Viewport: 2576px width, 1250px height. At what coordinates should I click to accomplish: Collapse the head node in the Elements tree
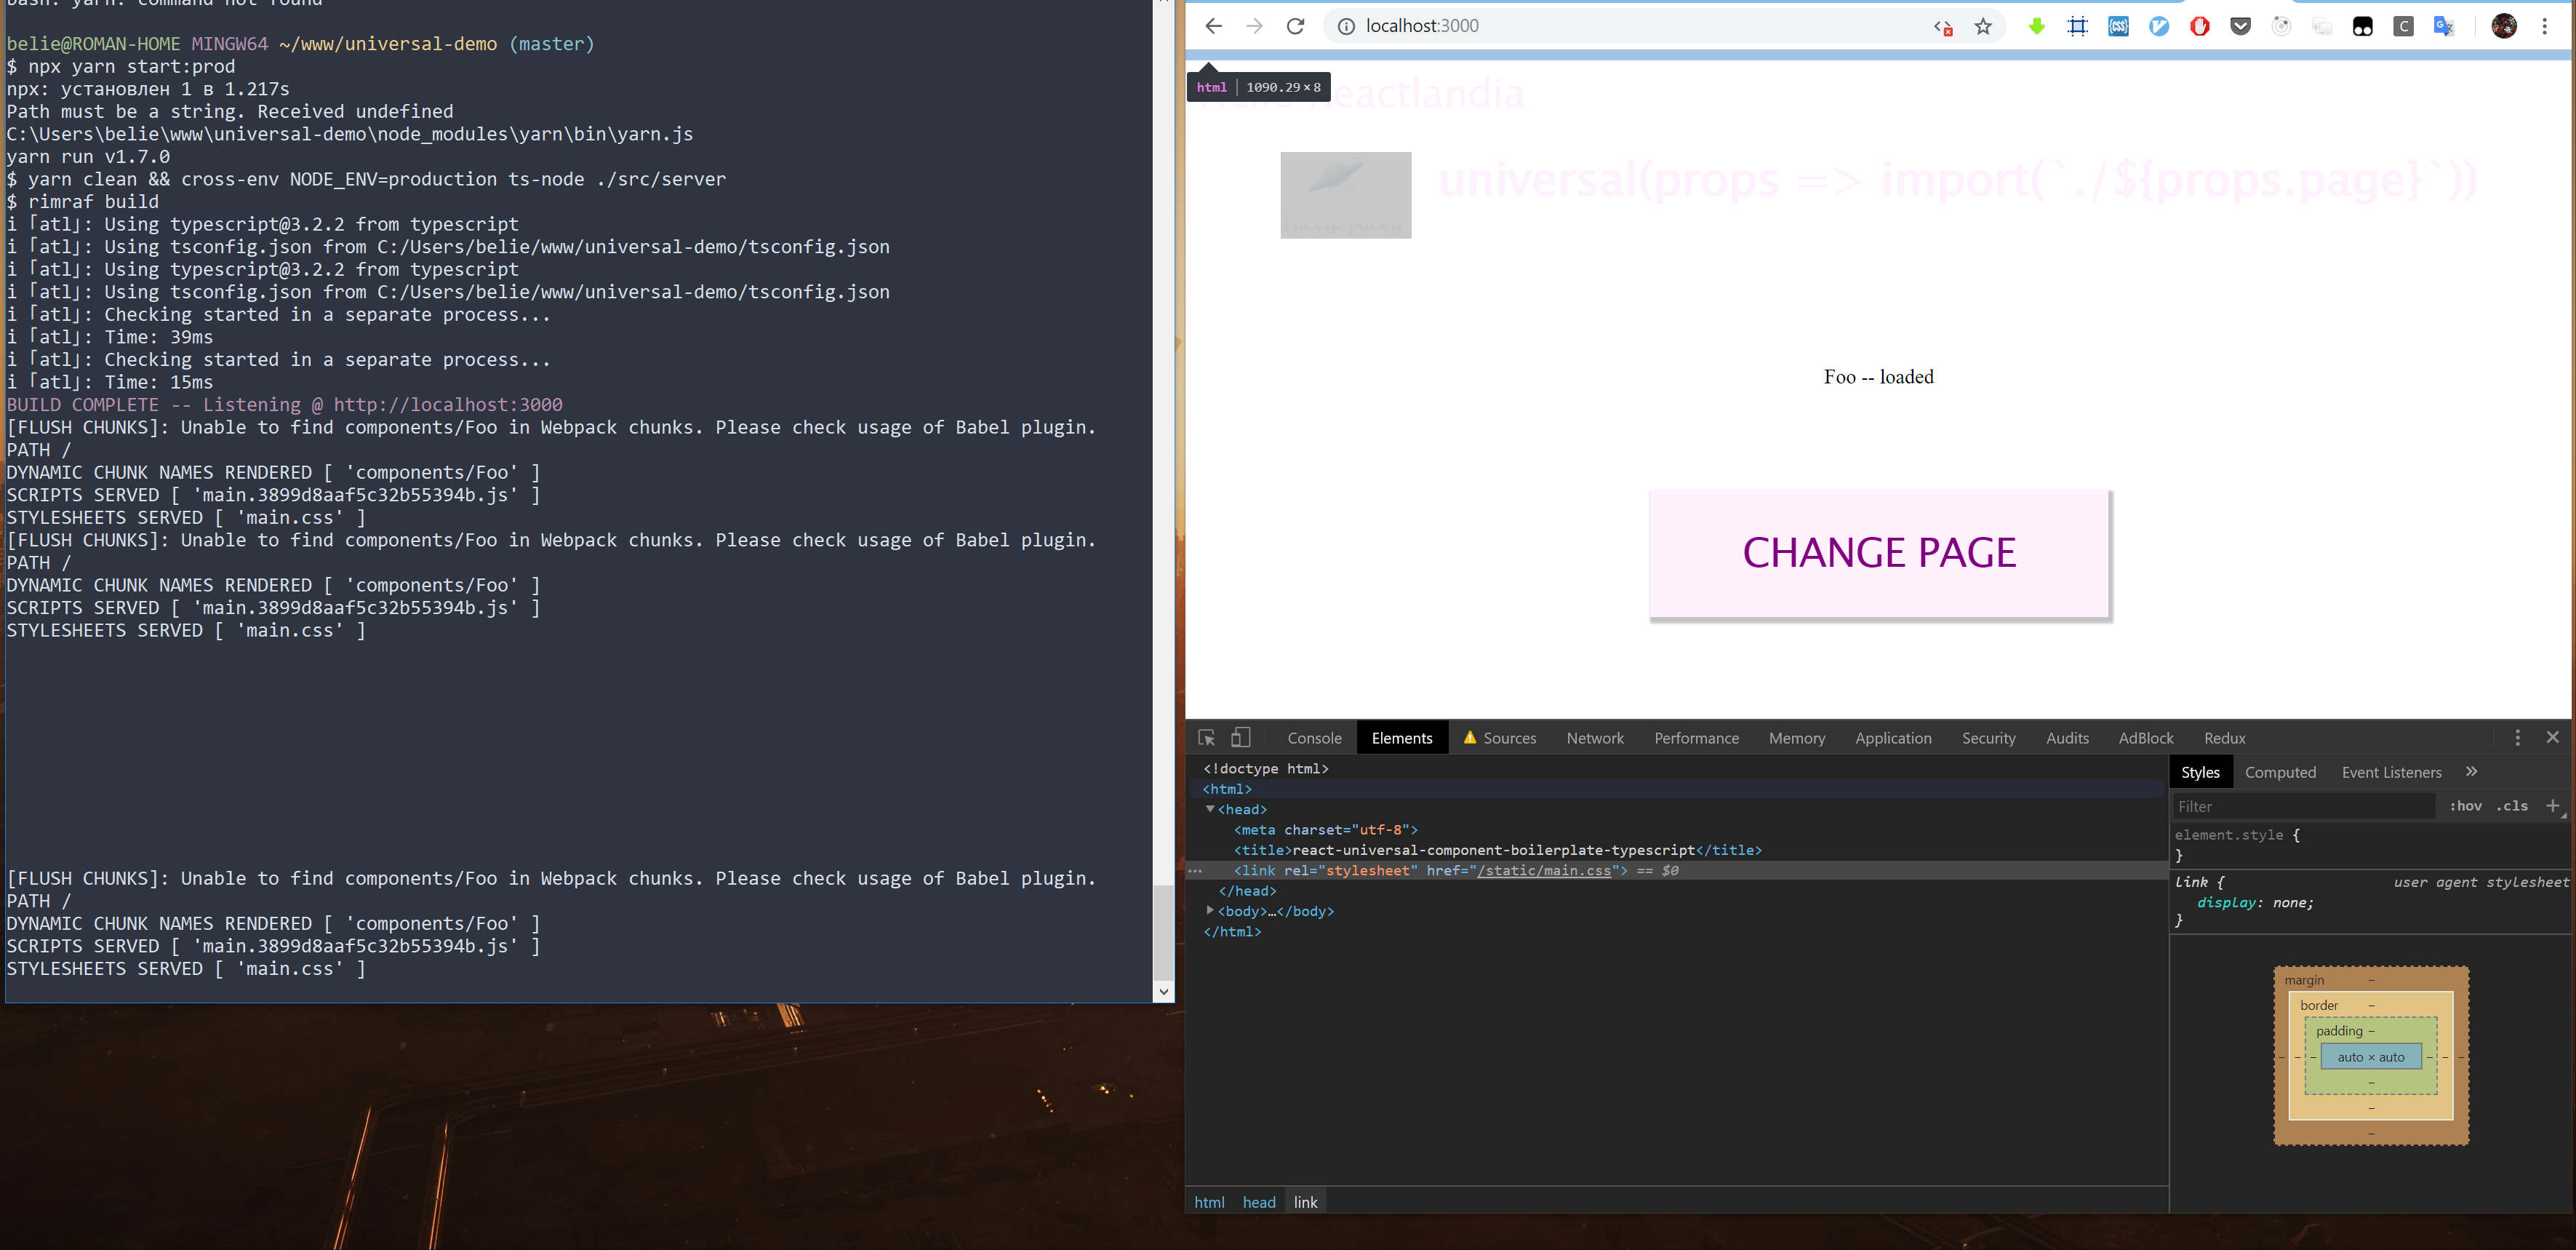click(1210, 808)
